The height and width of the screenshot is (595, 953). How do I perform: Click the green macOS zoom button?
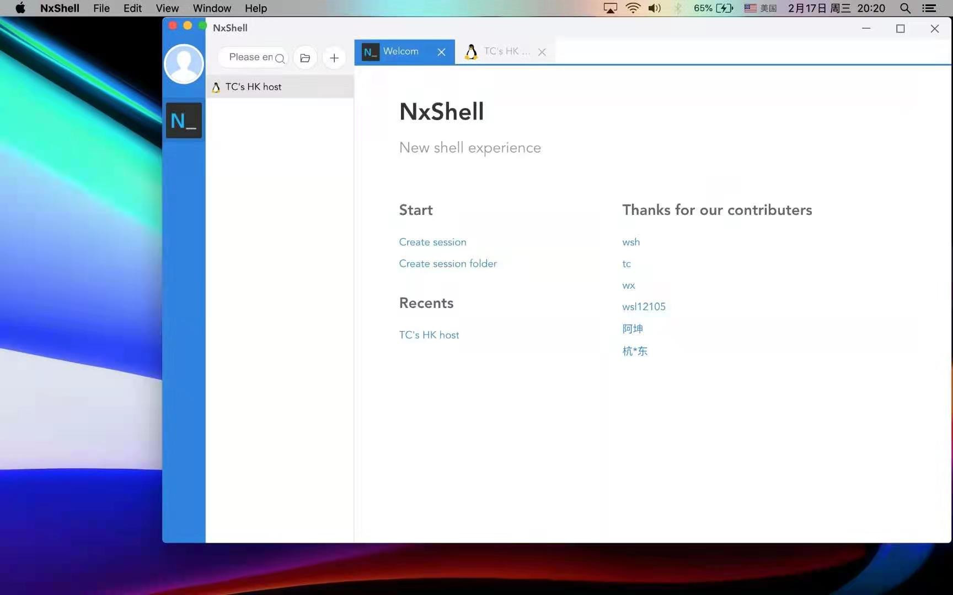202,25
